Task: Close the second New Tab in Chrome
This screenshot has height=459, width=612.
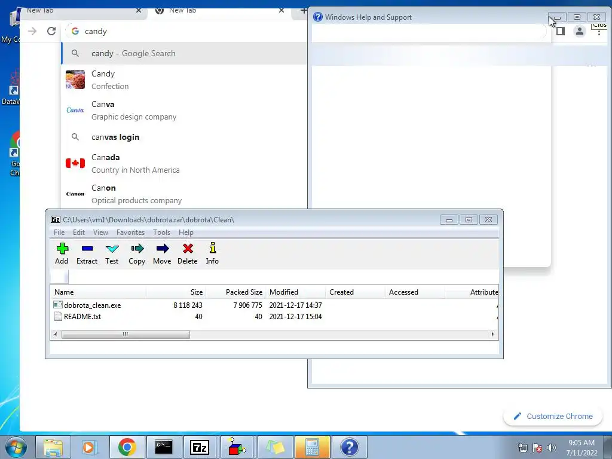Action: pyautogui.click(x=281, y=11)
